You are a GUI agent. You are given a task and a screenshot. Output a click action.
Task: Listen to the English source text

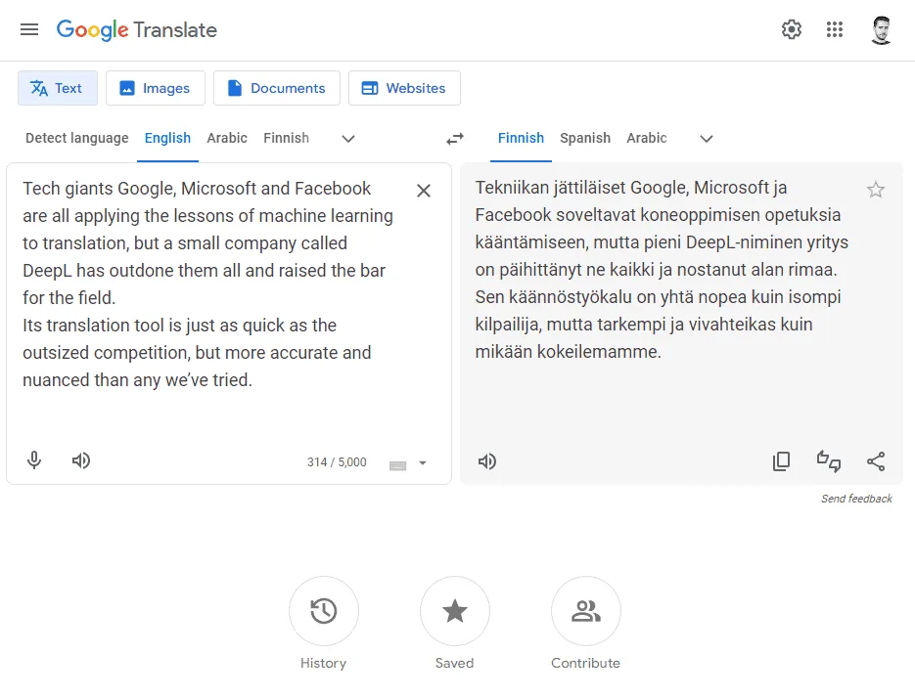pyautogui.click(x=81, y=460)
